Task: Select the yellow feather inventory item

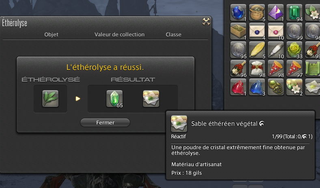Action: (257, 50)
